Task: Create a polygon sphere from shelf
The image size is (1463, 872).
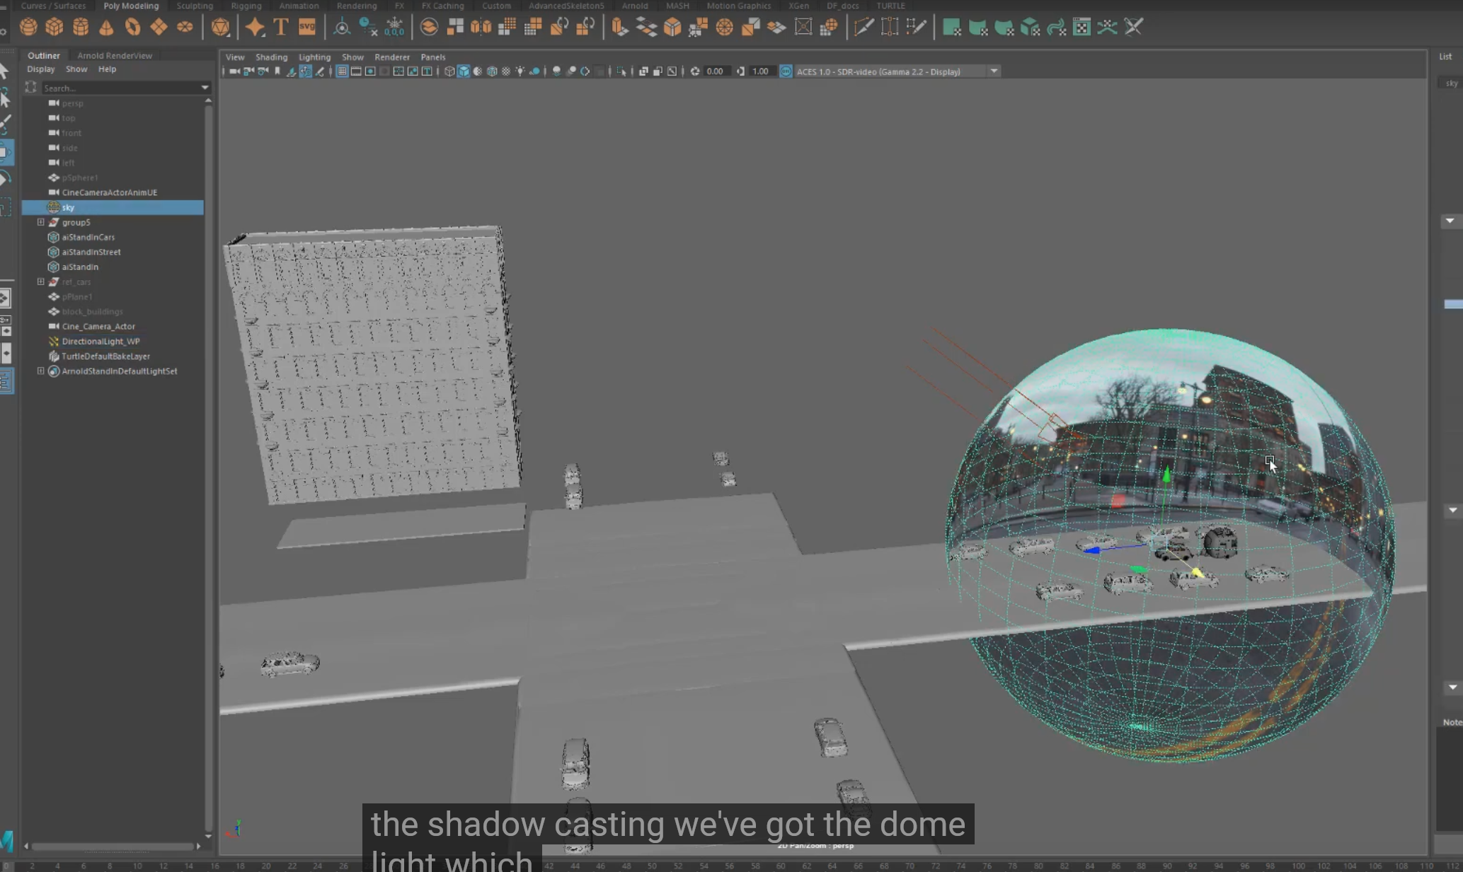Action: 28,28
